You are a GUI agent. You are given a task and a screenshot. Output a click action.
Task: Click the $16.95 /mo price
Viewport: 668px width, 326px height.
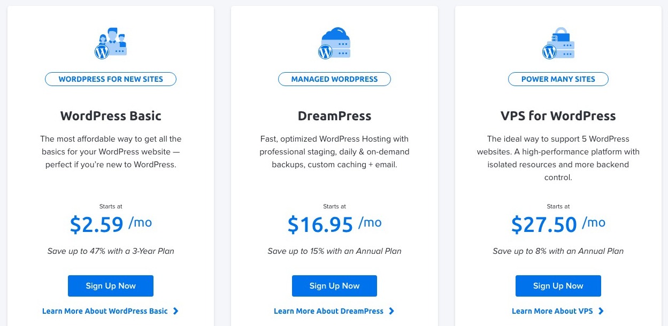click(334, 224)
